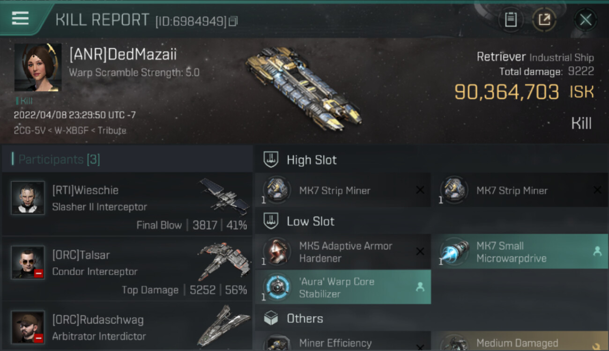This screenshot has height=351, width=609.
Task: Open the hamburger menu icon
Action: click(20, 18)
